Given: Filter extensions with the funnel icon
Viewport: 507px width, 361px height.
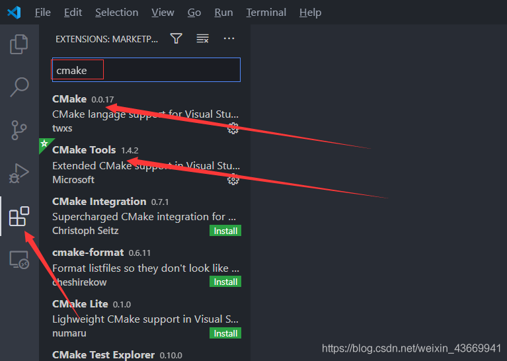Looking at the screenshot, I should pyautogui.click(x=176, y=38).
